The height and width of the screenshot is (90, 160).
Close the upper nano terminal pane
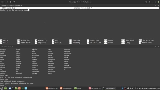point(158,5)
